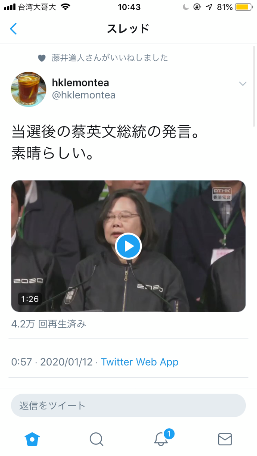Tap the back arrow in header

pos(13,29)
